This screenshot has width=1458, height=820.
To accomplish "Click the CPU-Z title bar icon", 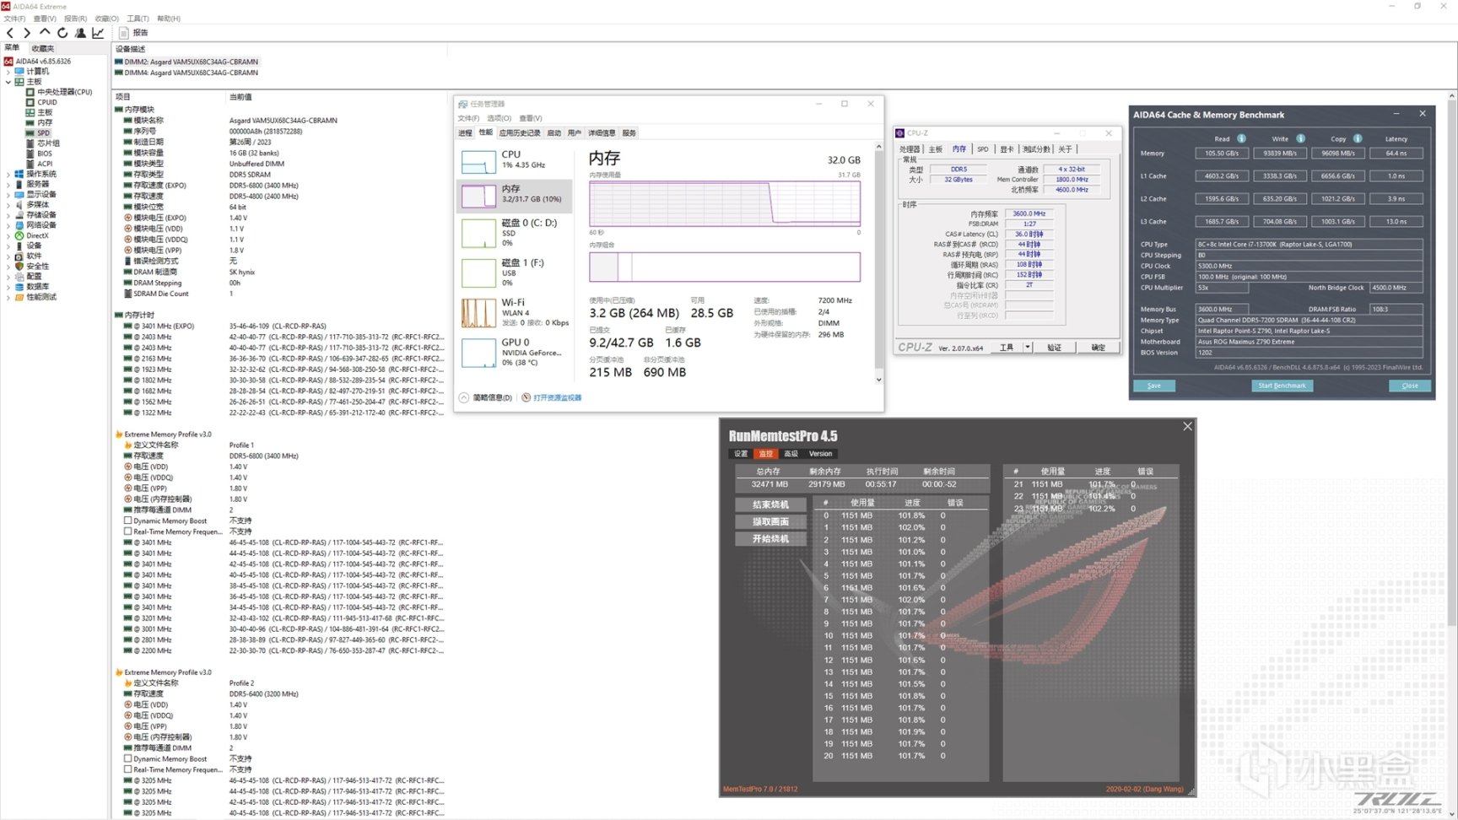I will [x=900, y=133].
